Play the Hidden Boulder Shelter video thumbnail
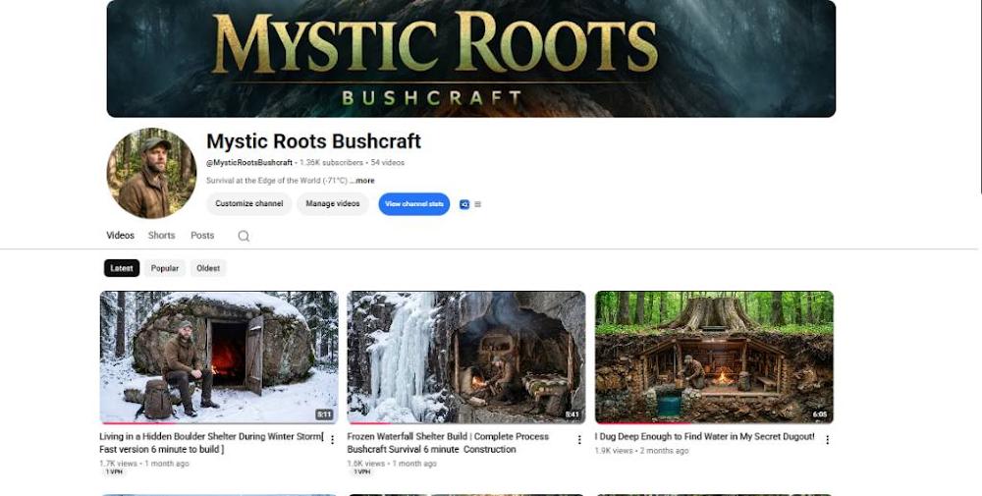982x496 pixels. [x=219, y=357]
